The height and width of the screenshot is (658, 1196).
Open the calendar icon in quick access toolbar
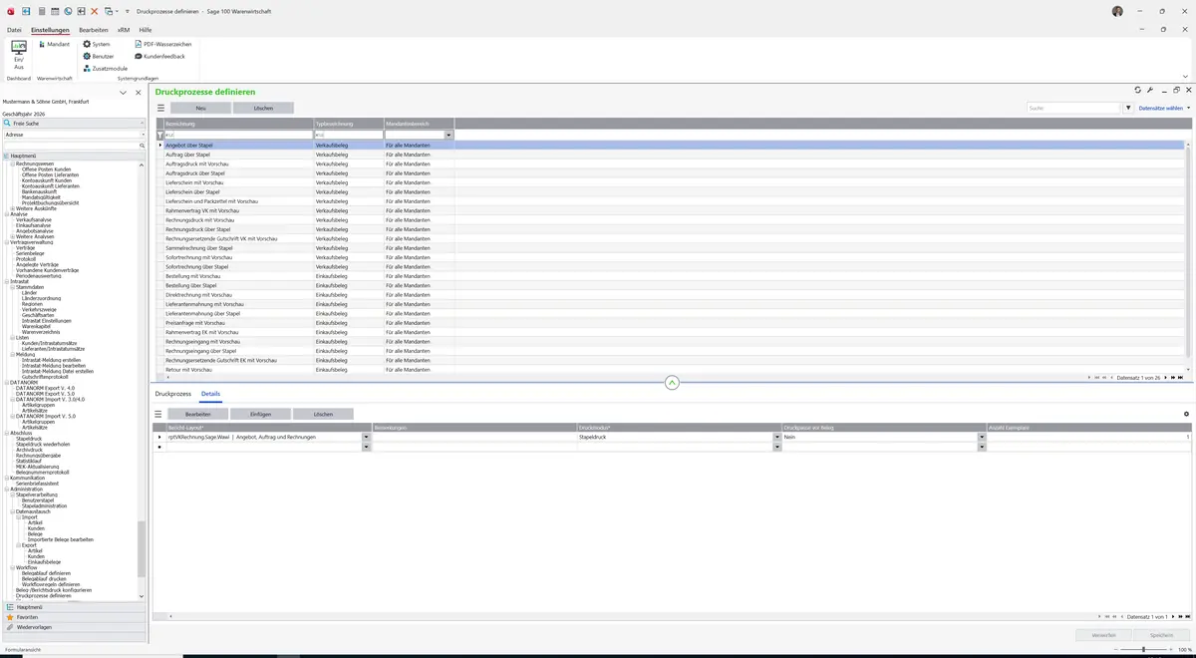[54, 10]
